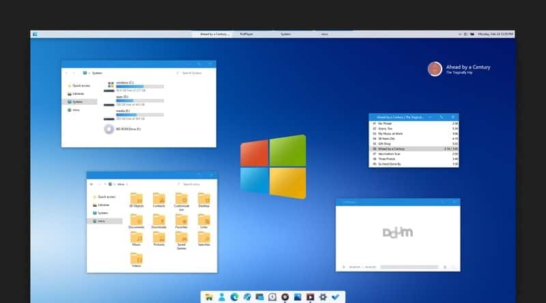Open the Music folder

136,239
